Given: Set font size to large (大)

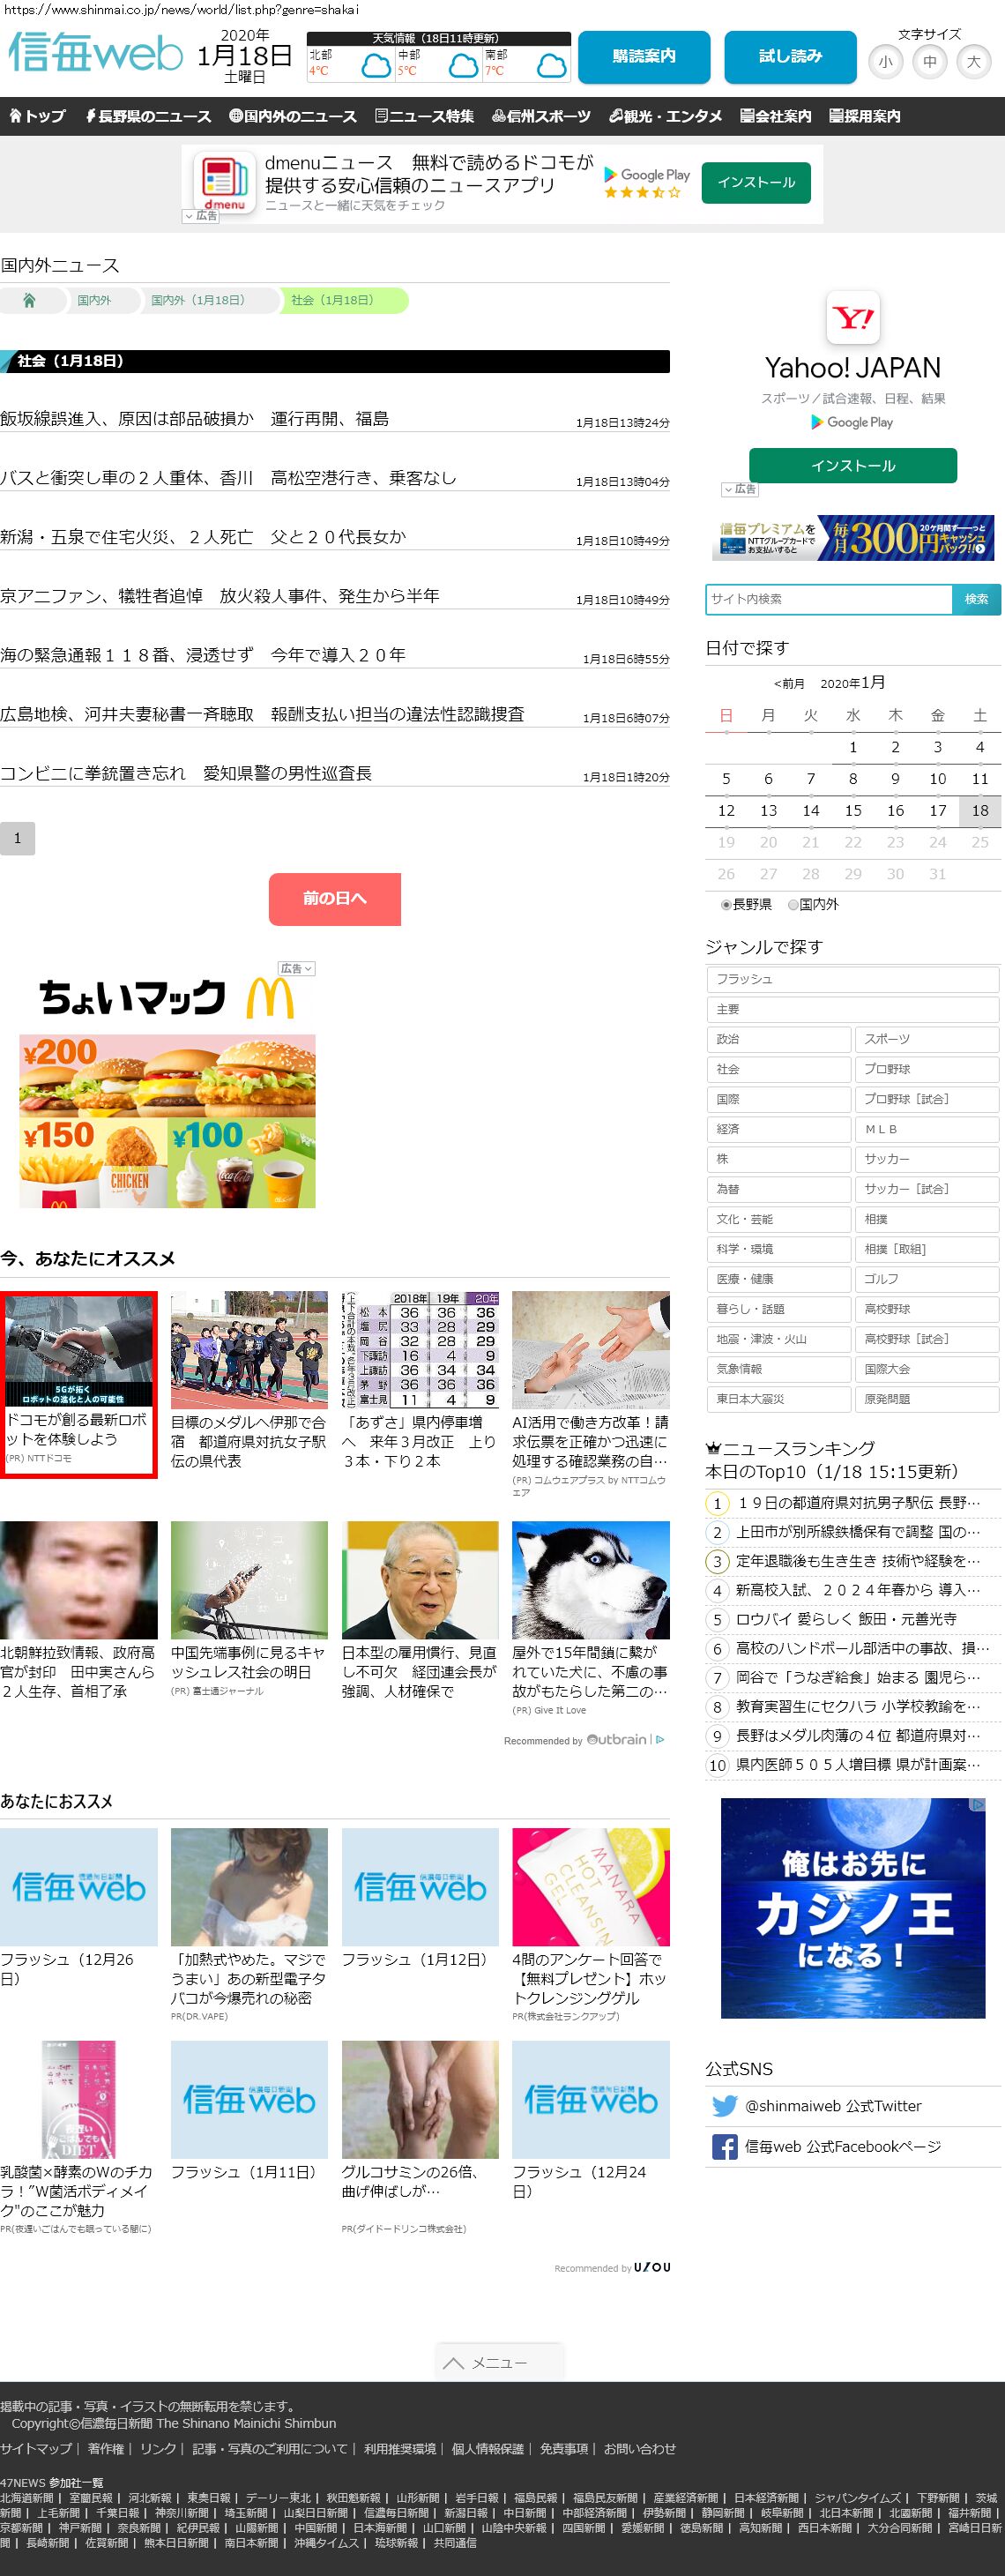Looking at the screenshot, I should pos(973,62).
